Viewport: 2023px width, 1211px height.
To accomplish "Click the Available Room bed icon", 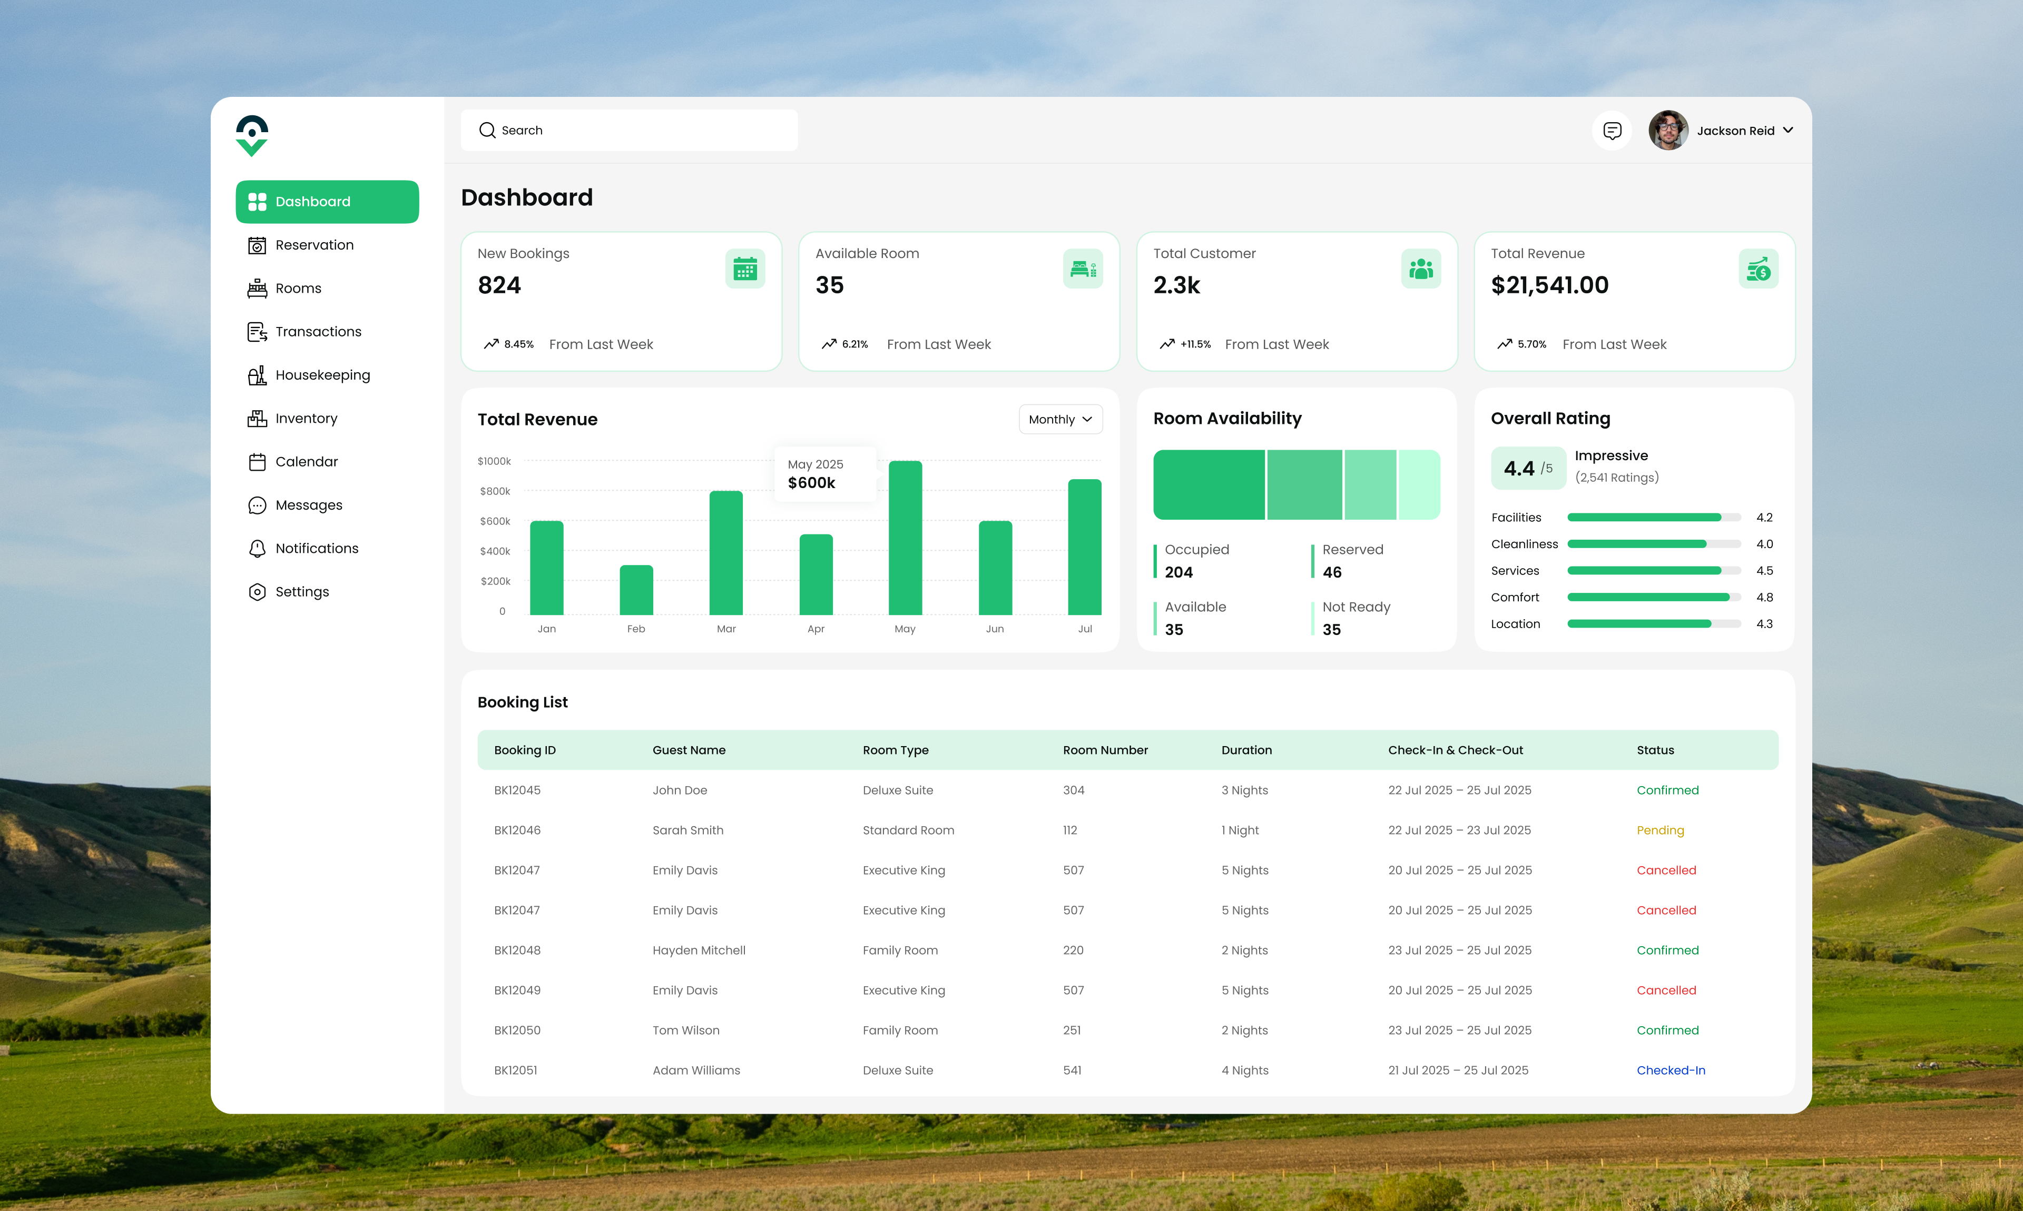I will 1083,269.
